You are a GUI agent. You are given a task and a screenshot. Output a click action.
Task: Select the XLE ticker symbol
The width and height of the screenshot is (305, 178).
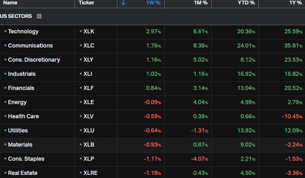point(88,102)
